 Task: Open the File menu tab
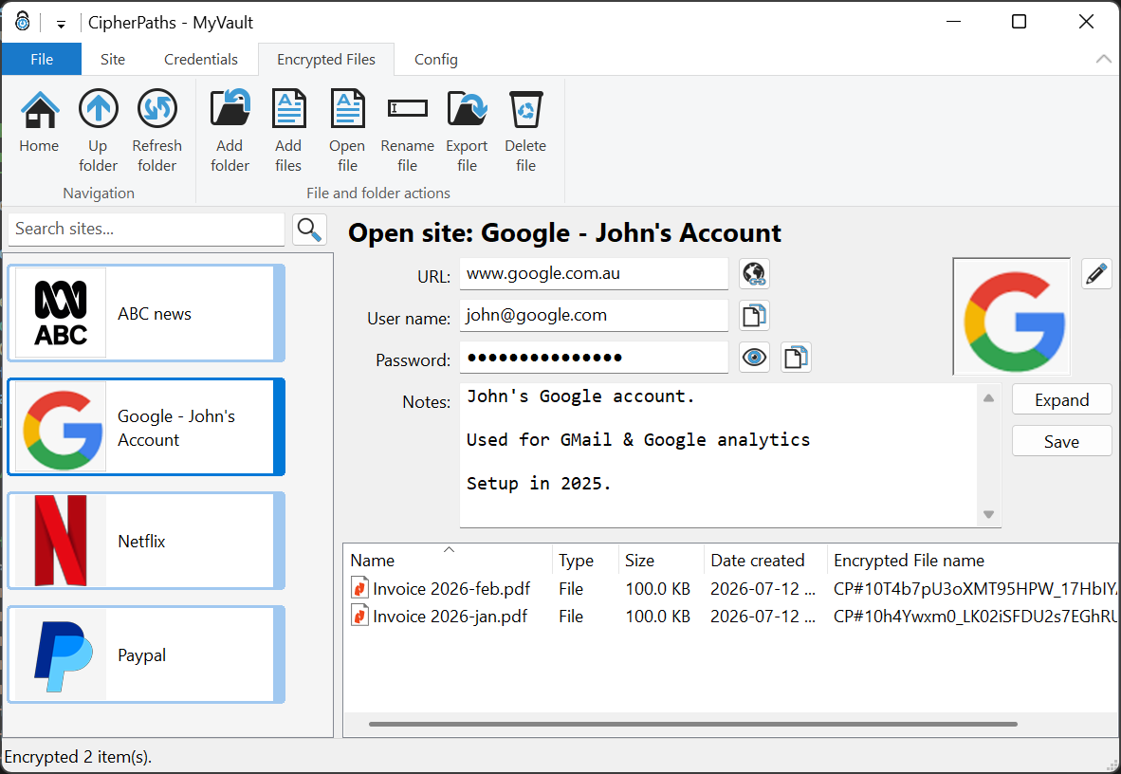[x=42, y=60]
